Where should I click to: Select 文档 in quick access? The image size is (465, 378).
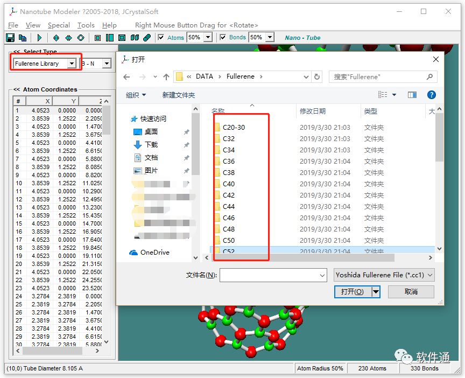pyautogui.click(x=146, y=158)
